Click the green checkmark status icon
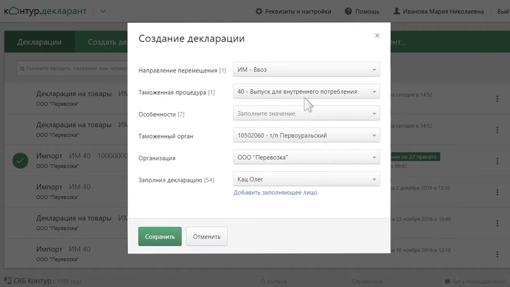 pyautogui.click(x=20, y=161)
